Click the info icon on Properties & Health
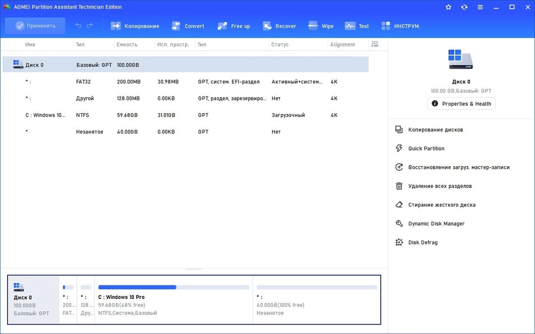Screen dimensions: 535x334 (x=435, y=104)
